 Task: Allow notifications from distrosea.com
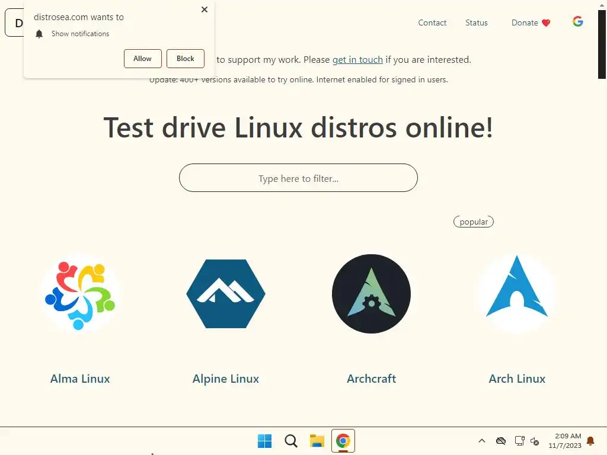pyautogui.click(x=142, y=59)
